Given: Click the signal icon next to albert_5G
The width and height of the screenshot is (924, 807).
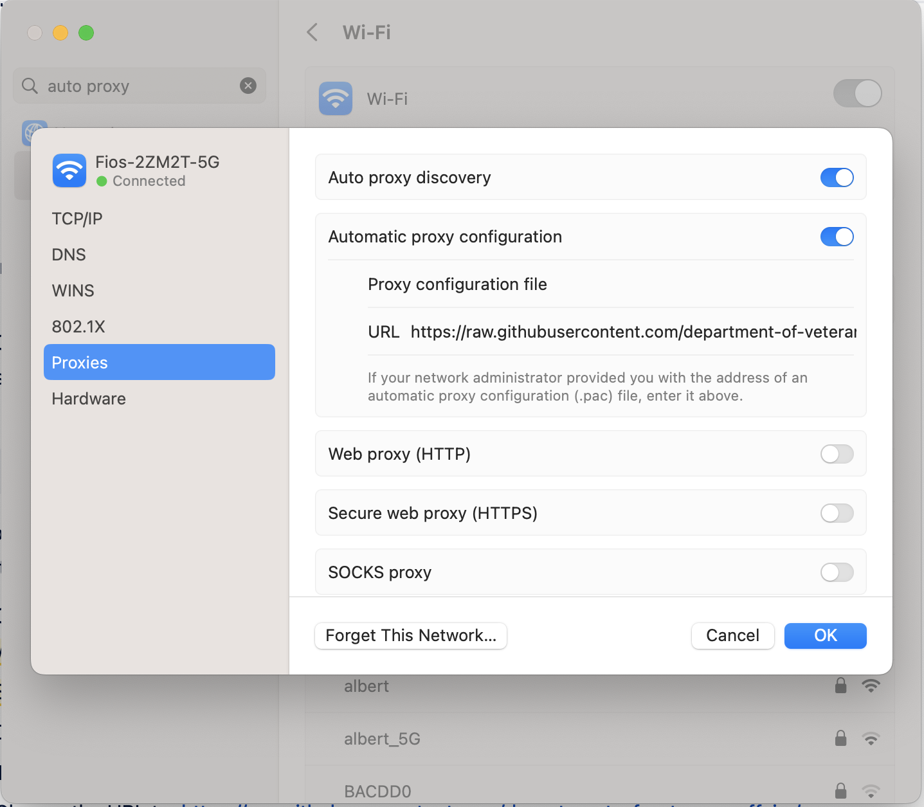Looking at the screenshot, I should point(872,738).
